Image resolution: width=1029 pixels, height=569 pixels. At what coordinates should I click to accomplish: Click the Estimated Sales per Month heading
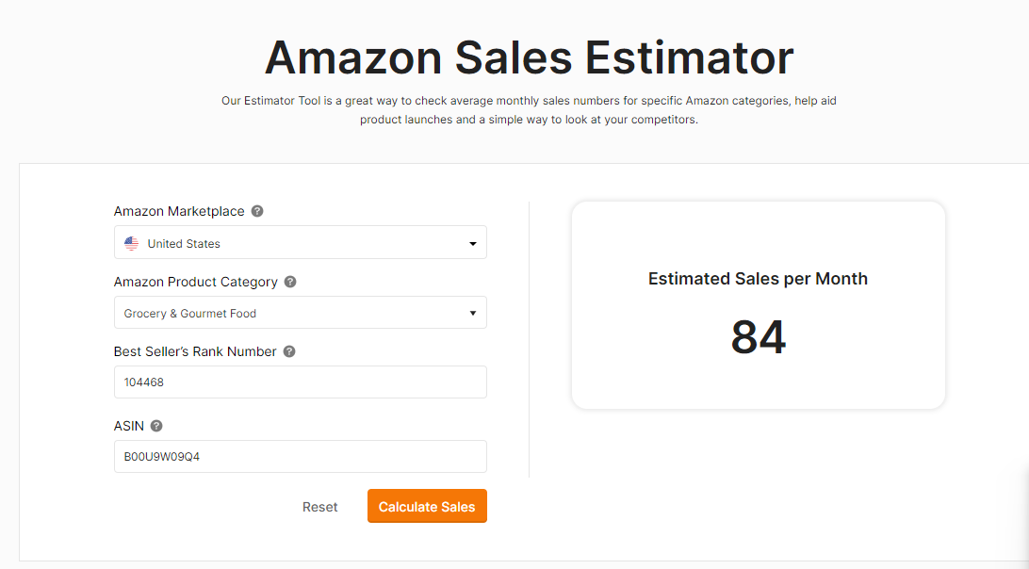pos(758,278)
